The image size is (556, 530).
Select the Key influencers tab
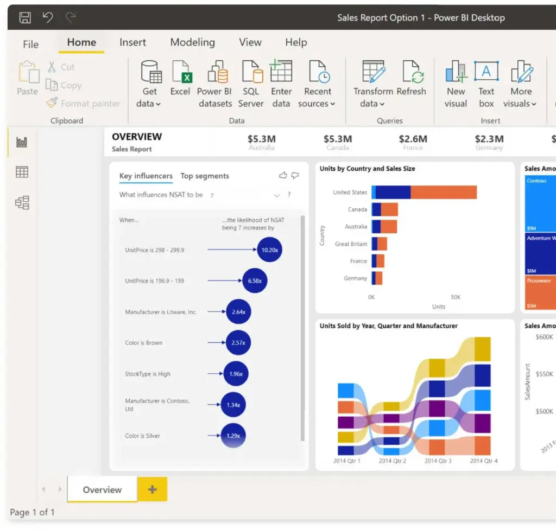pyautogui.click(x=146, y=176)
